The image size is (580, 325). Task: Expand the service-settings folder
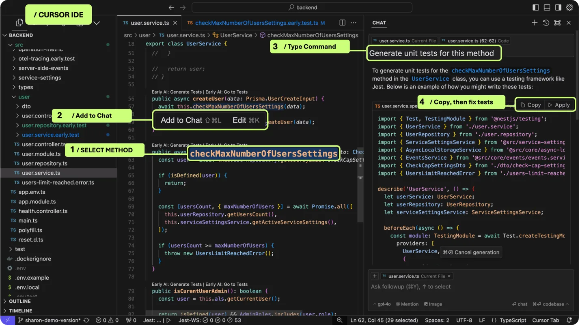point(40,77)
